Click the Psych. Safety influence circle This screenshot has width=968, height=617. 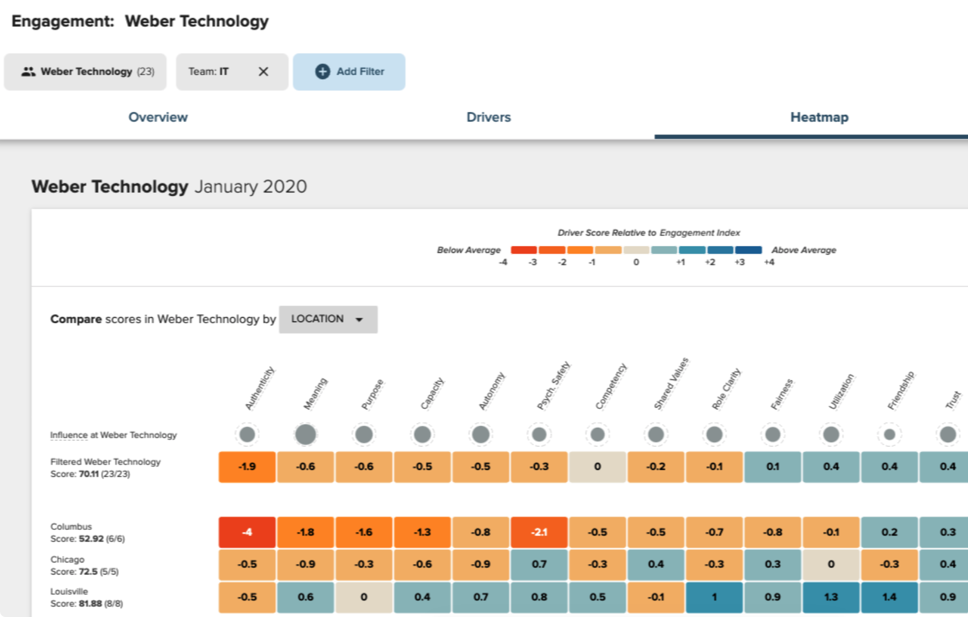pyautogui.click(x=539, y=434)
